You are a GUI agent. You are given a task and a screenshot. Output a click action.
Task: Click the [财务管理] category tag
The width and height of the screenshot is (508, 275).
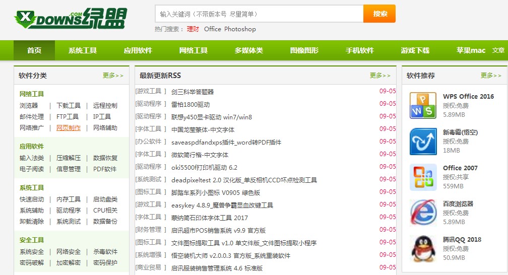151,230
